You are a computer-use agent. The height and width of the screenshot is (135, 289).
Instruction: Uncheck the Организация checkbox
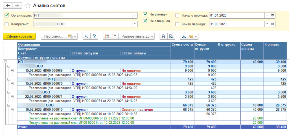coord(6,16)
